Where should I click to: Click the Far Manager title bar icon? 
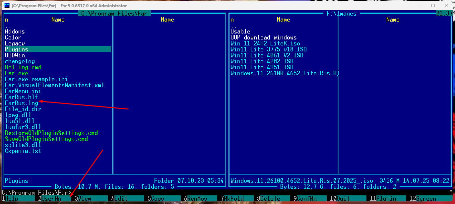(x=7, y=6)
